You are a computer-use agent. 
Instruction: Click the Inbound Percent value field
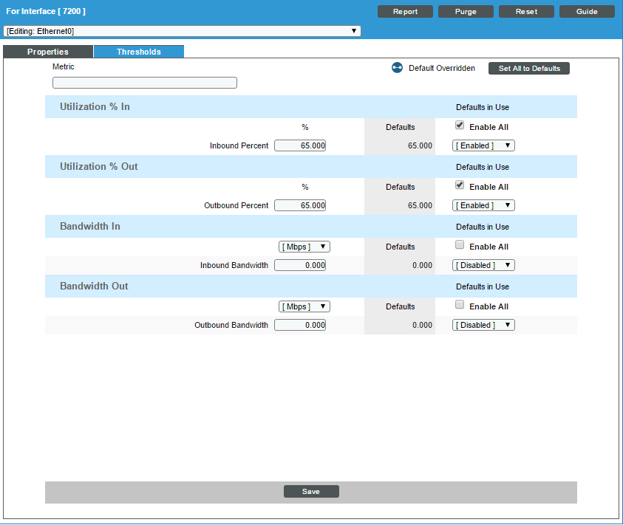(x=299, y=145)
